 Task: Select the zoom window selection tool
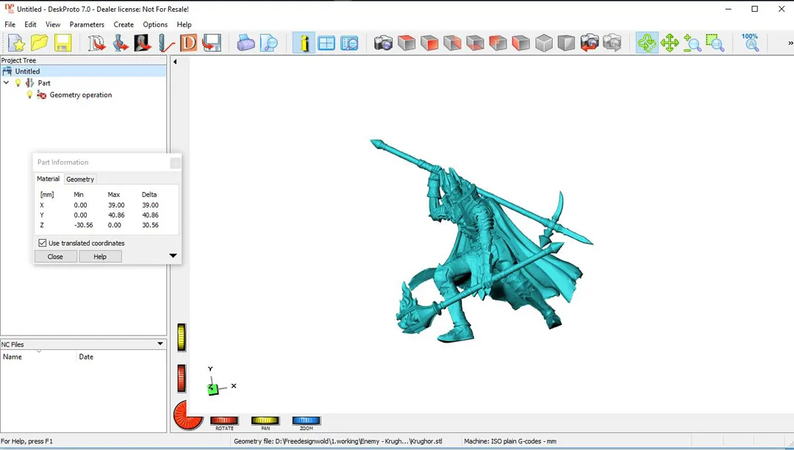[x=715, y=43]
